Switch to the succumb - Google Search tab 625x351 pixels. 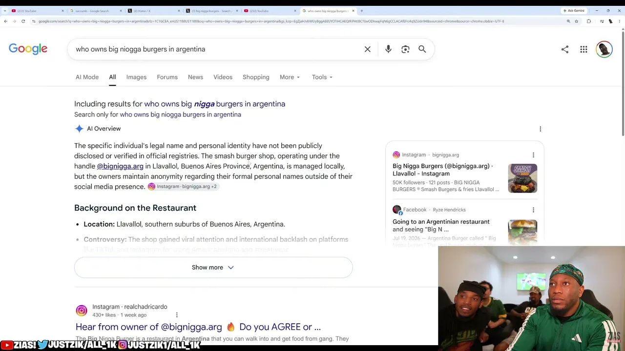pyautogui.click(x=95, y=11)
